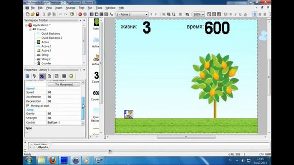Open the 100% zoom dropdown
Image resolution: width=294 pixels, height=165 pixels.
click(x=203, y=14)
